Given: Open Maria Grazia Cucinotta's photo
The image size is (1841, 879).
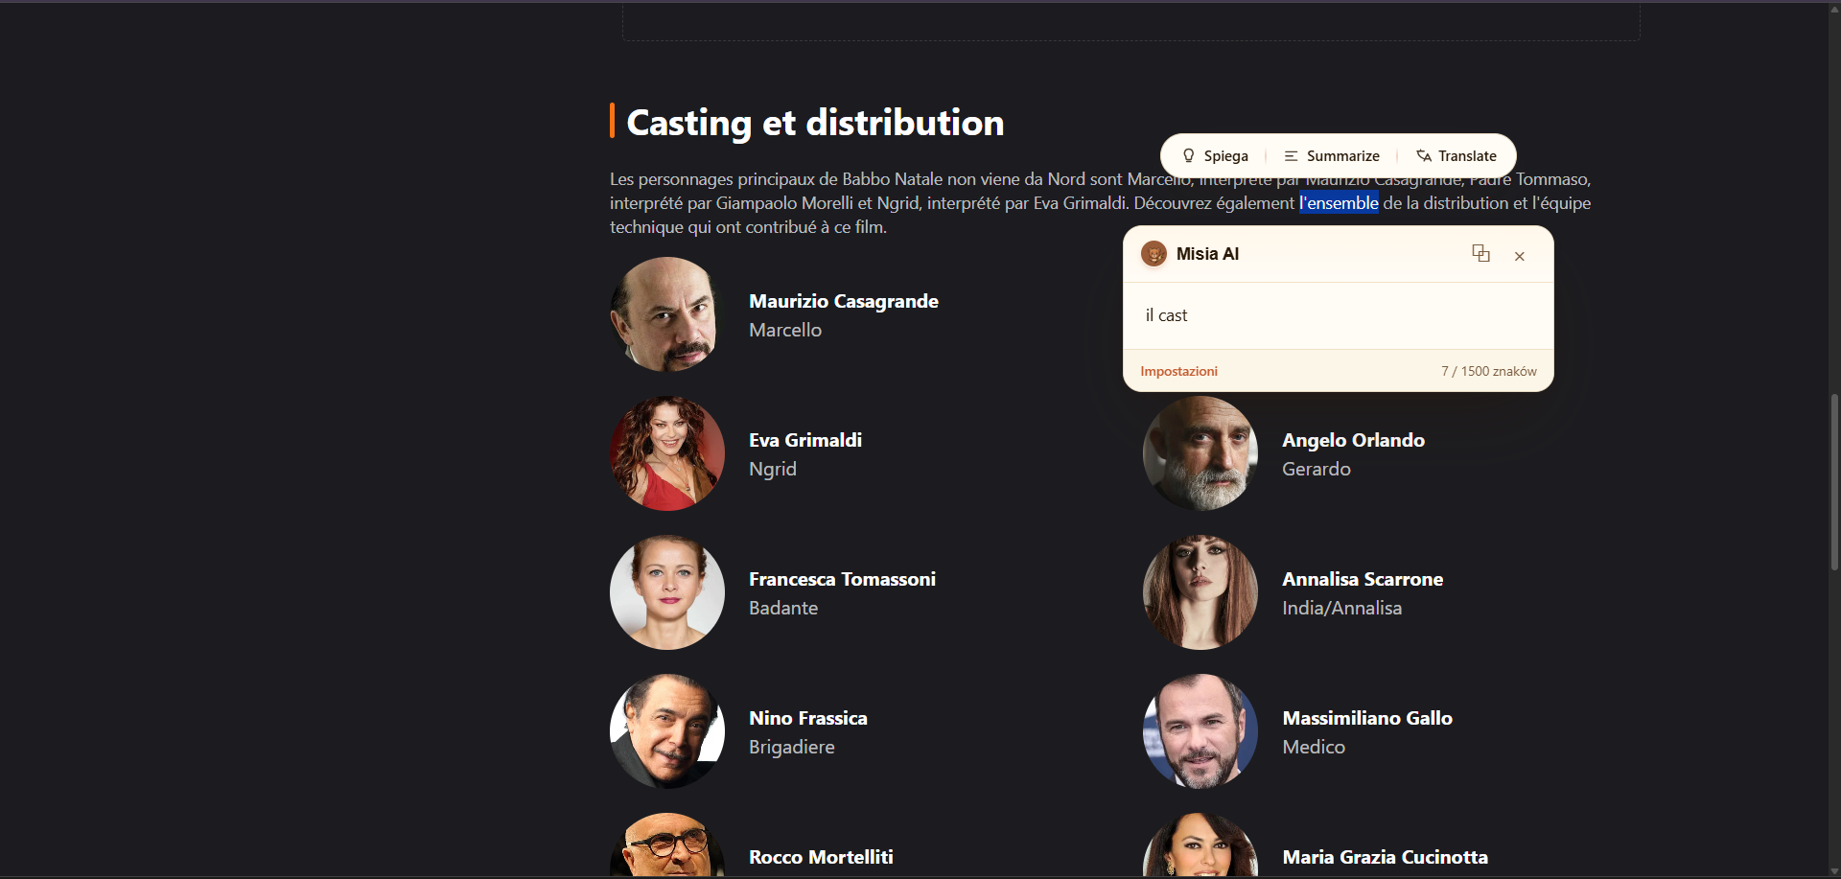Looking at the screenshot, I should click(x=1200, y=844).
